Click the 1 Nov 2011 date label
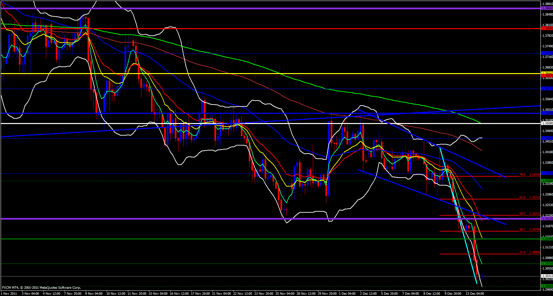553x296 pixels. click(x=9, y=293)
